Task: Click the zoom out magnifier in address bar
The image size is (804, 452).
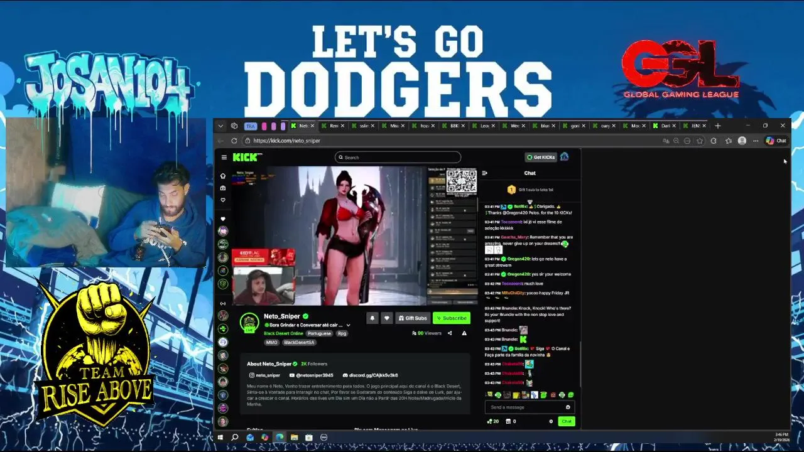Action: pyautogui.click(x=676, y=141)
